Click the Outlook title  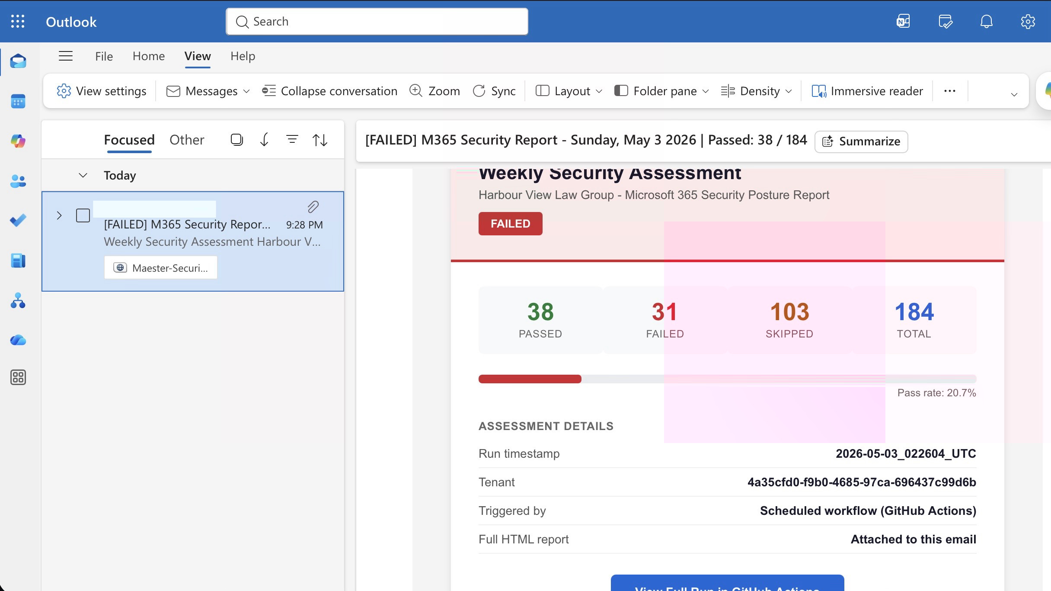coord(71,22)
